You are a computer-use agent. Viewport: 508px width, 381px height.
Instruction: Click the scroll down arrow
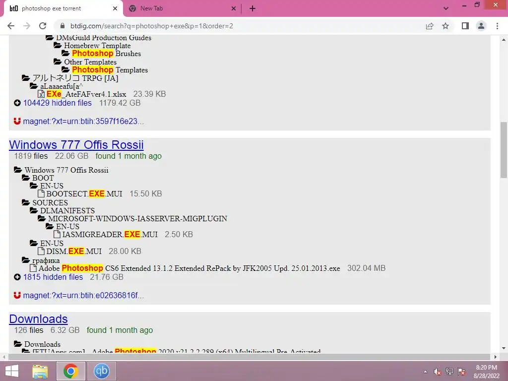point(504,349)
